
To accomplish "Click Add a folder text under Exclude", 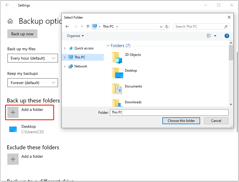I will (x=32, y=156).
